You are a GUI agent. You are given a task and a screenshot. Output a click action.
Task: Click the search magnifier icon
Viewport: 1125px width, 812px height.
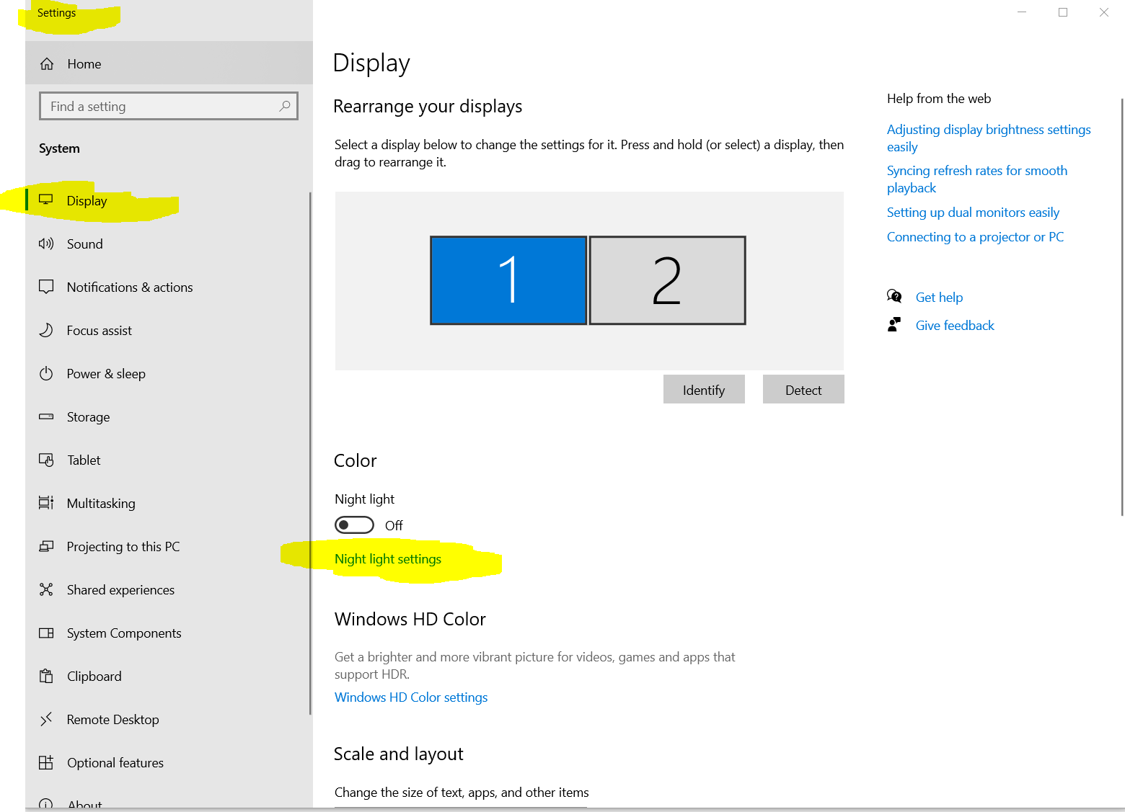(x=285, y=106)
